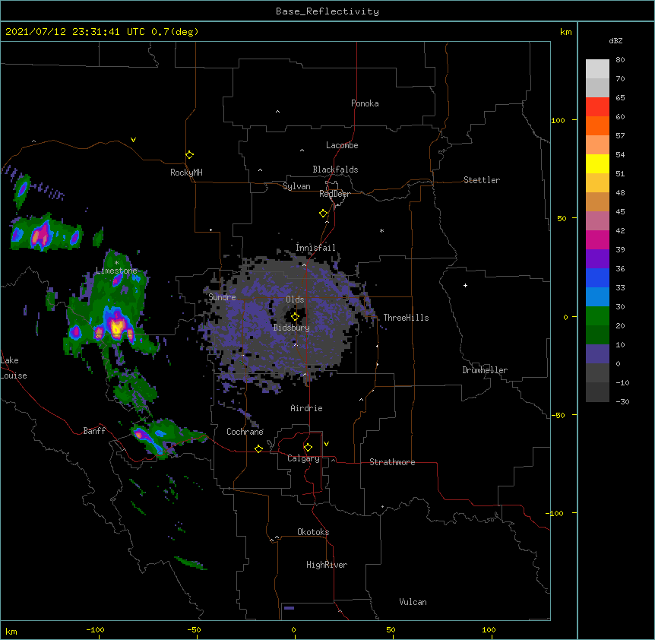Click the RockyMH label
The height and width of the screenshot is (640, 655).
point(186,173)
